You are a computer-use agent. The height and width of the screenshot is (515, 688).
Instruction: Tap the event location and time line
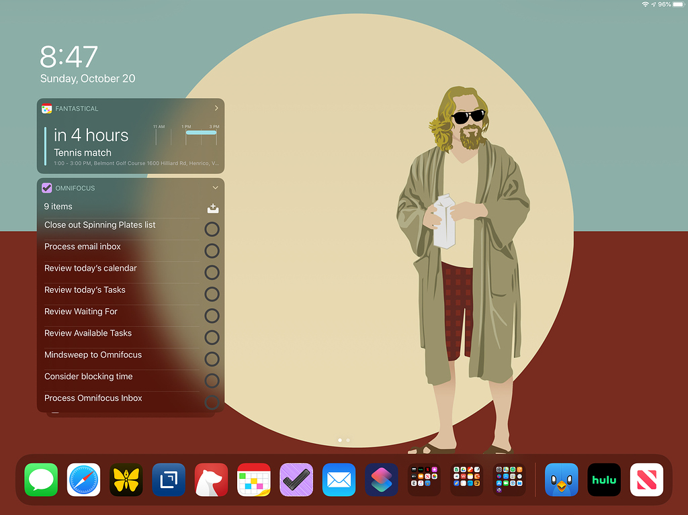pos(136,163)
